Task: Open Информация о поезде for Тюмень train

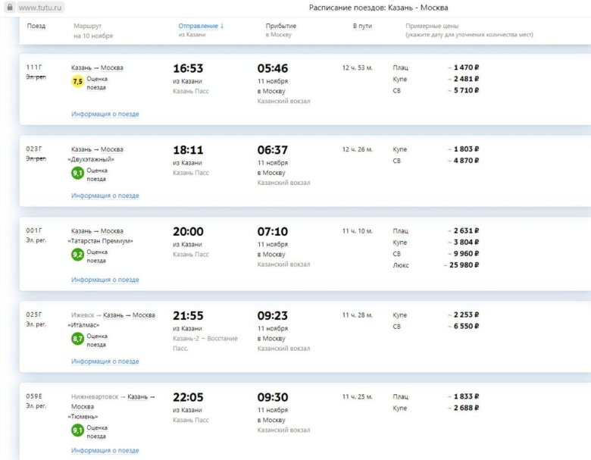Action: [105, 451]
